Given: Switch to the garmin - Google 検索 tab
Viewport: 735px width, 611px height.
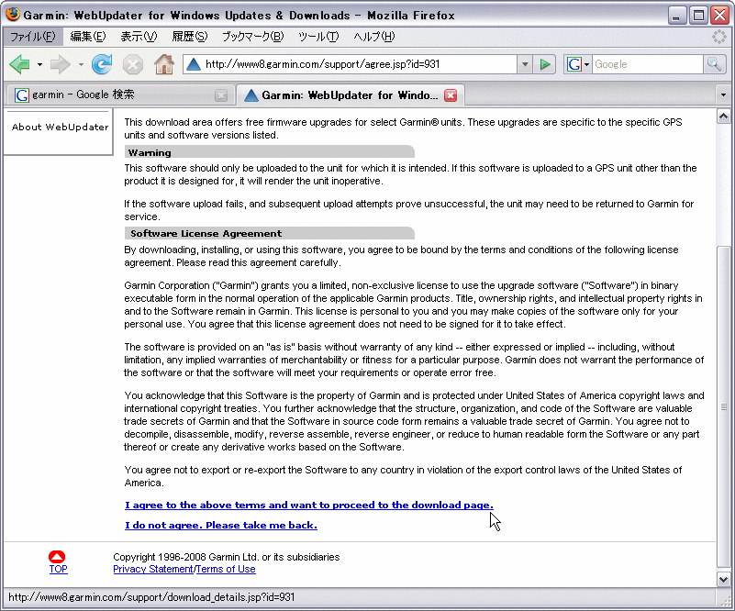Looking at the screenshot, I should (120, 95).
